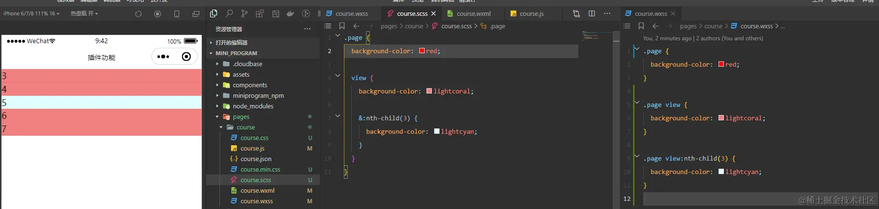Open the detached simulator window icon
Viewport: 879px width, 209px height.
(196, 14)
